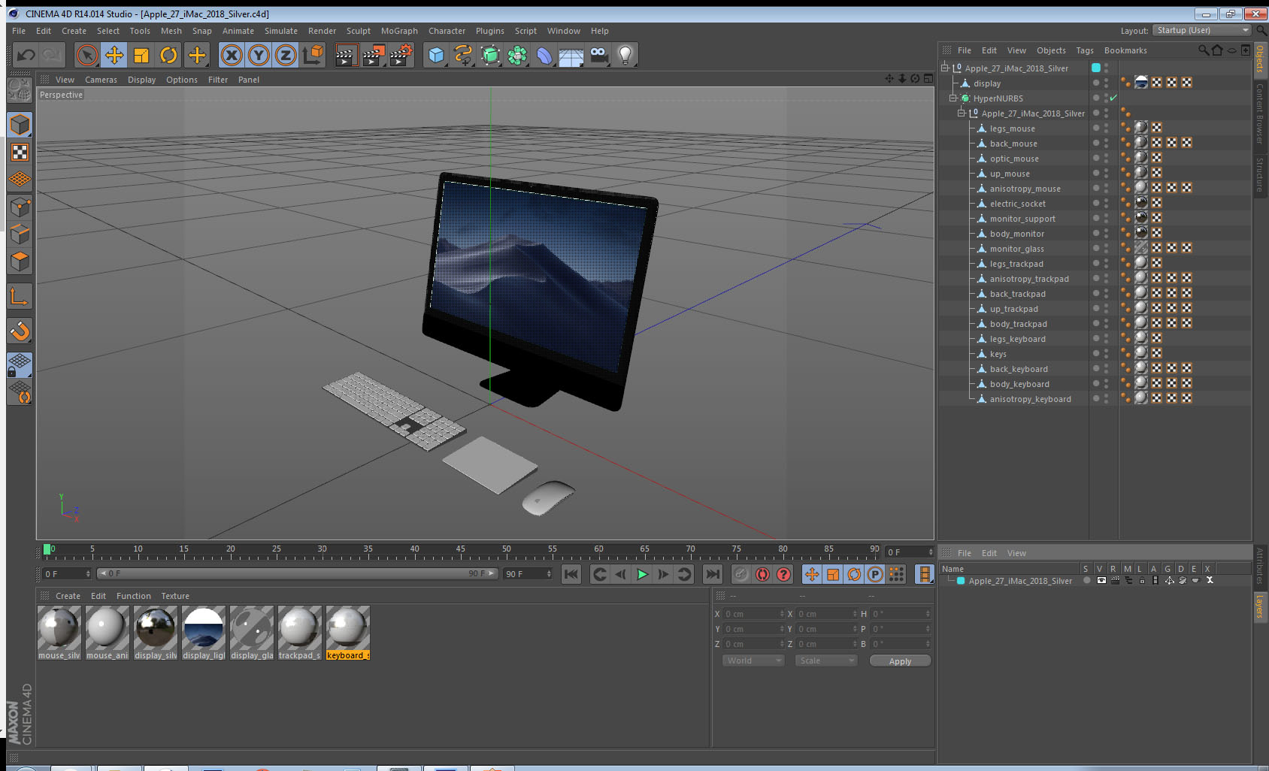Screen dimensions: 1269x771
Task: Toggle X axis lock
Action: 232,55
